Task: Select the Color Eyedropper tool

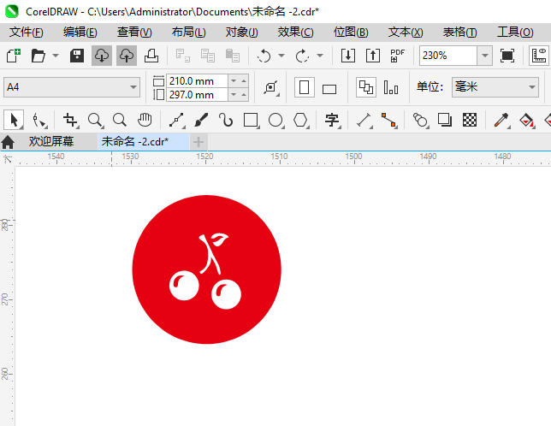Action: coord(501,120)
